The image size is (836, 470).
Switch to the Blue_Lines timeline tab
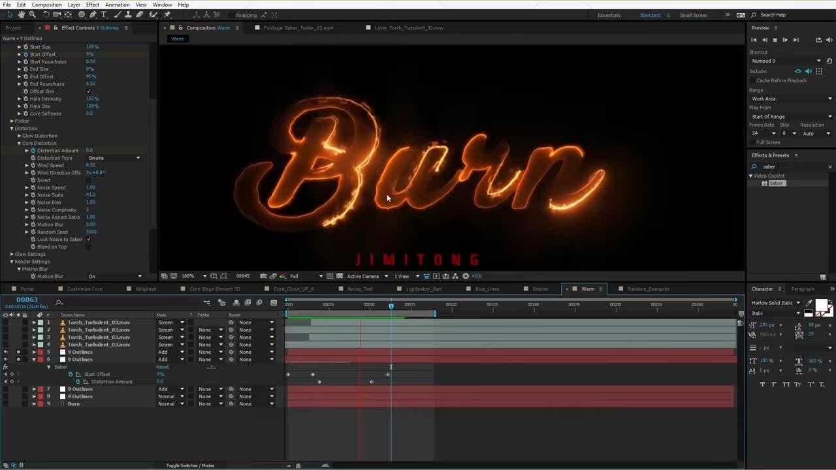(x=487, y=289)
